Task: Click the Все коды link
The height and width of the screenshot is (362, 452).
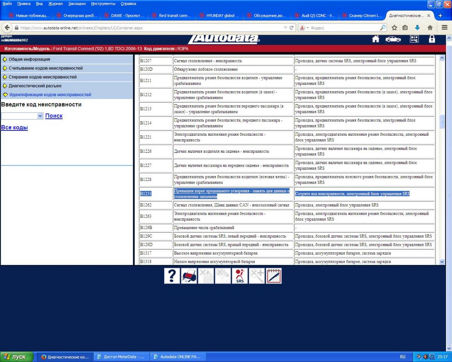Action: pyautogui.click(x=14, y=127)
